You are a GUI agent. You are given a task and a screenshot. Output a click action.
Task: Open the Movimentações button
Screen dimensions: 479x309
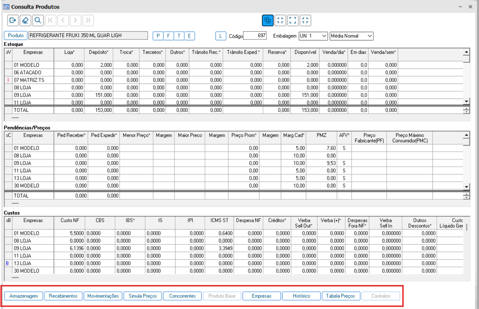coord(103,296)
